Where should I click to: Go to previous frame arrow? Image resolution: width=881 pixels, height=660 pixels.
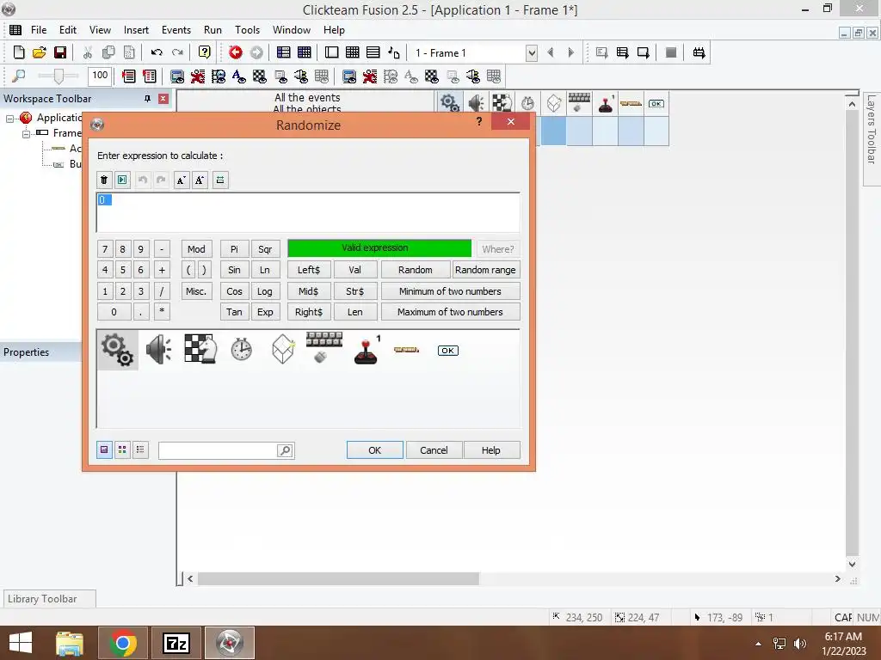[x=551, y=52]
